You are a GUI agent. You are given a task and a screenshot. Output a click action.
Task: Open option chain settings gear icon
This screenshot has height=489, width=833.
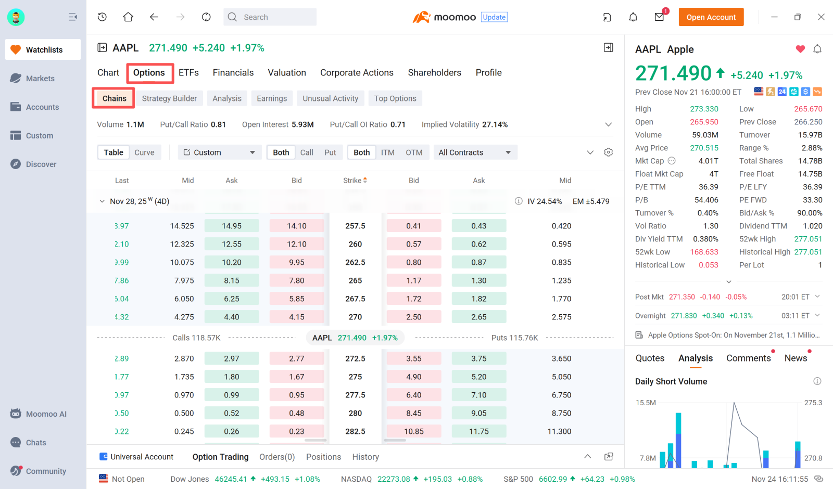pos(608,152)
